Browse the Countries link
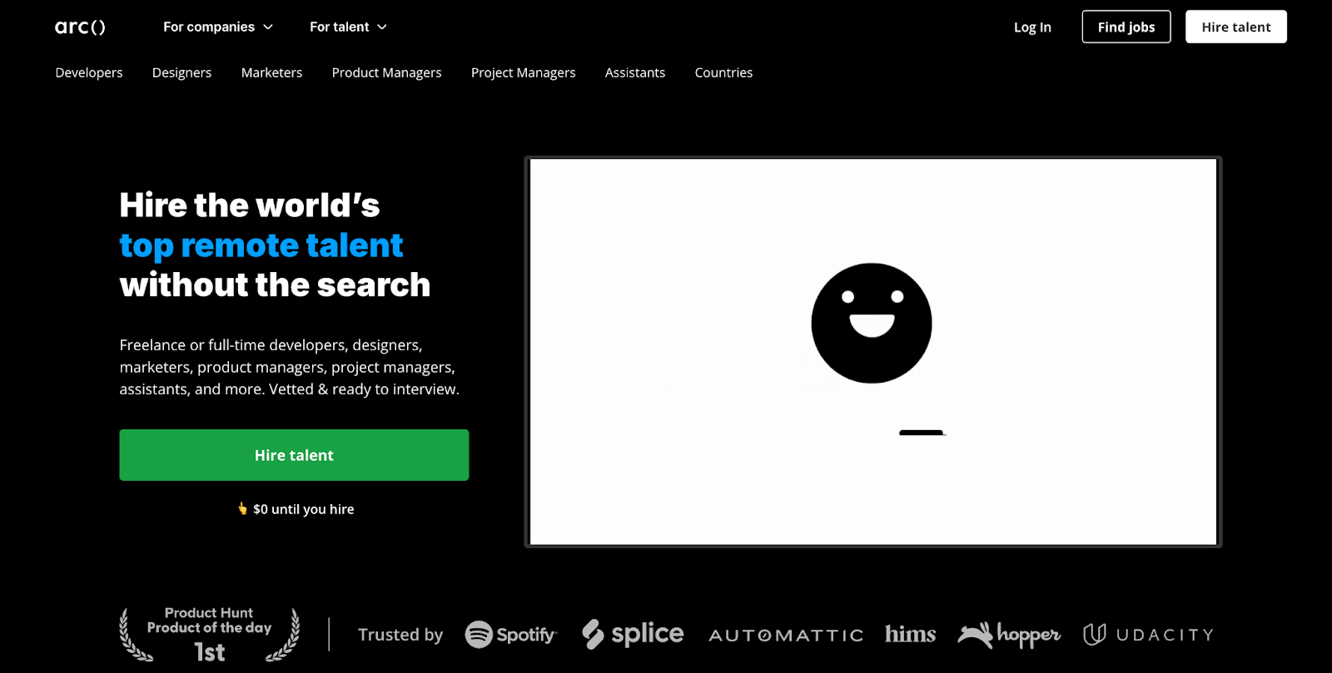The image size is (1332, 673). click(x=723, y=73)
